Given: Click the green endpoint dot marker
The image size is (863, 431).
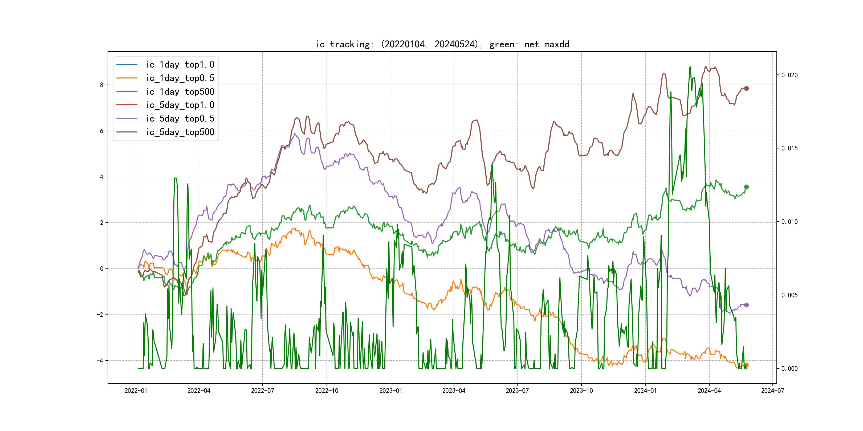Looking at the screenshot, I should (746, 187).
